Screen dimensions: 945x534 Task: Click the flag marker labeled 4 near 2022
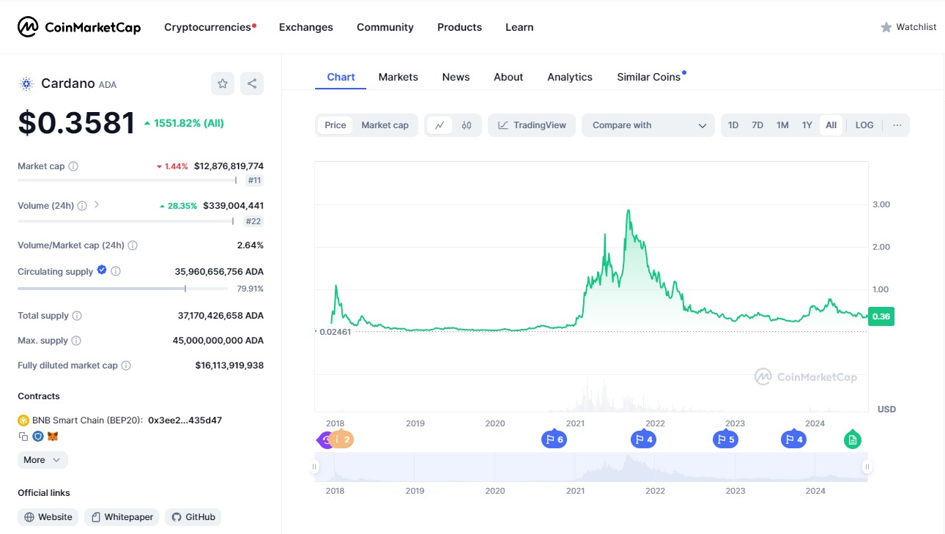pos(643,440)
